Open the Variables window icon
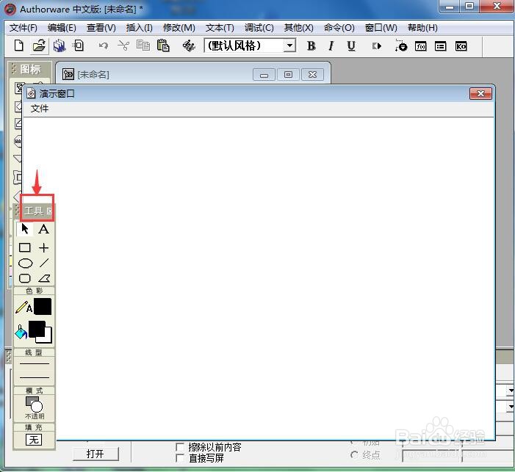The width and height of the screenshot is (515, 472). pyautogui.click(x=441, y=46)
